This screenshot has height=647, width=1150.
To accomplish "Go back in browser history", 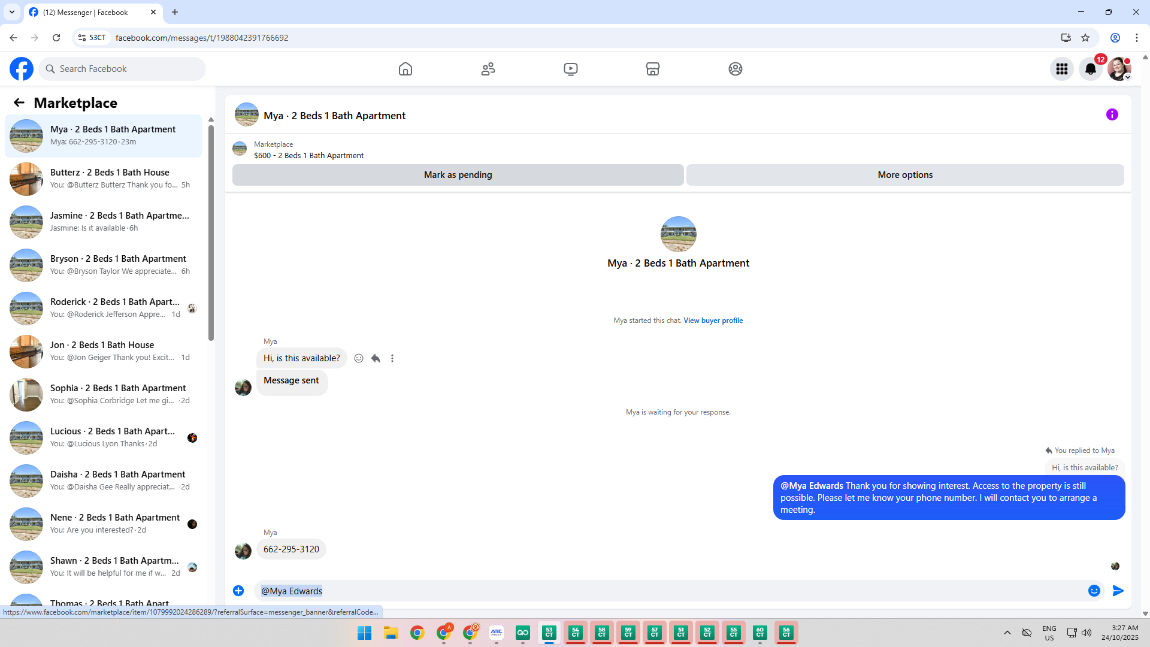I will [13, 38].
